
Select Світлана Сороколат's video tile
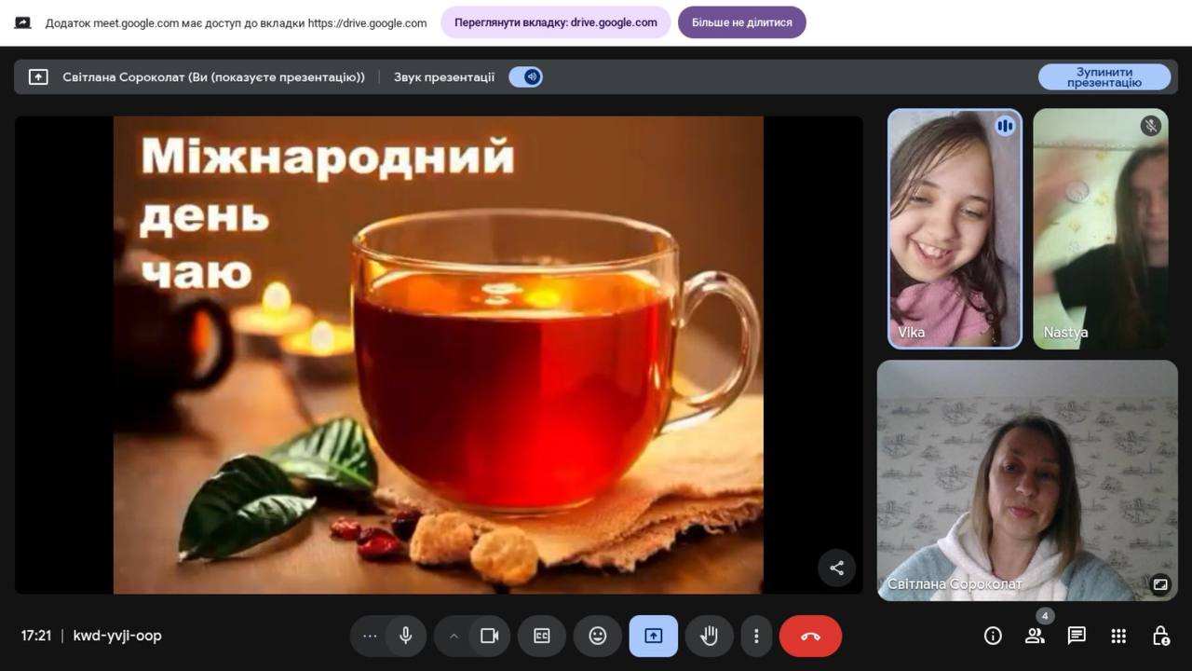[x=1027, y=480]
